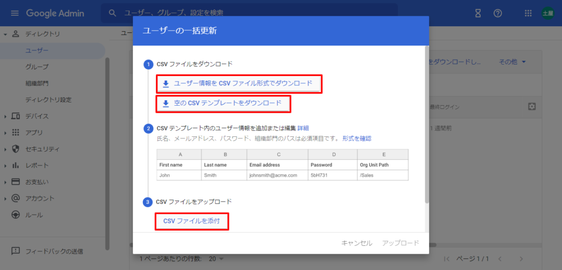562x270 pixels.
Task: Select グループ in the sidebar
Action: pos(37,67)
